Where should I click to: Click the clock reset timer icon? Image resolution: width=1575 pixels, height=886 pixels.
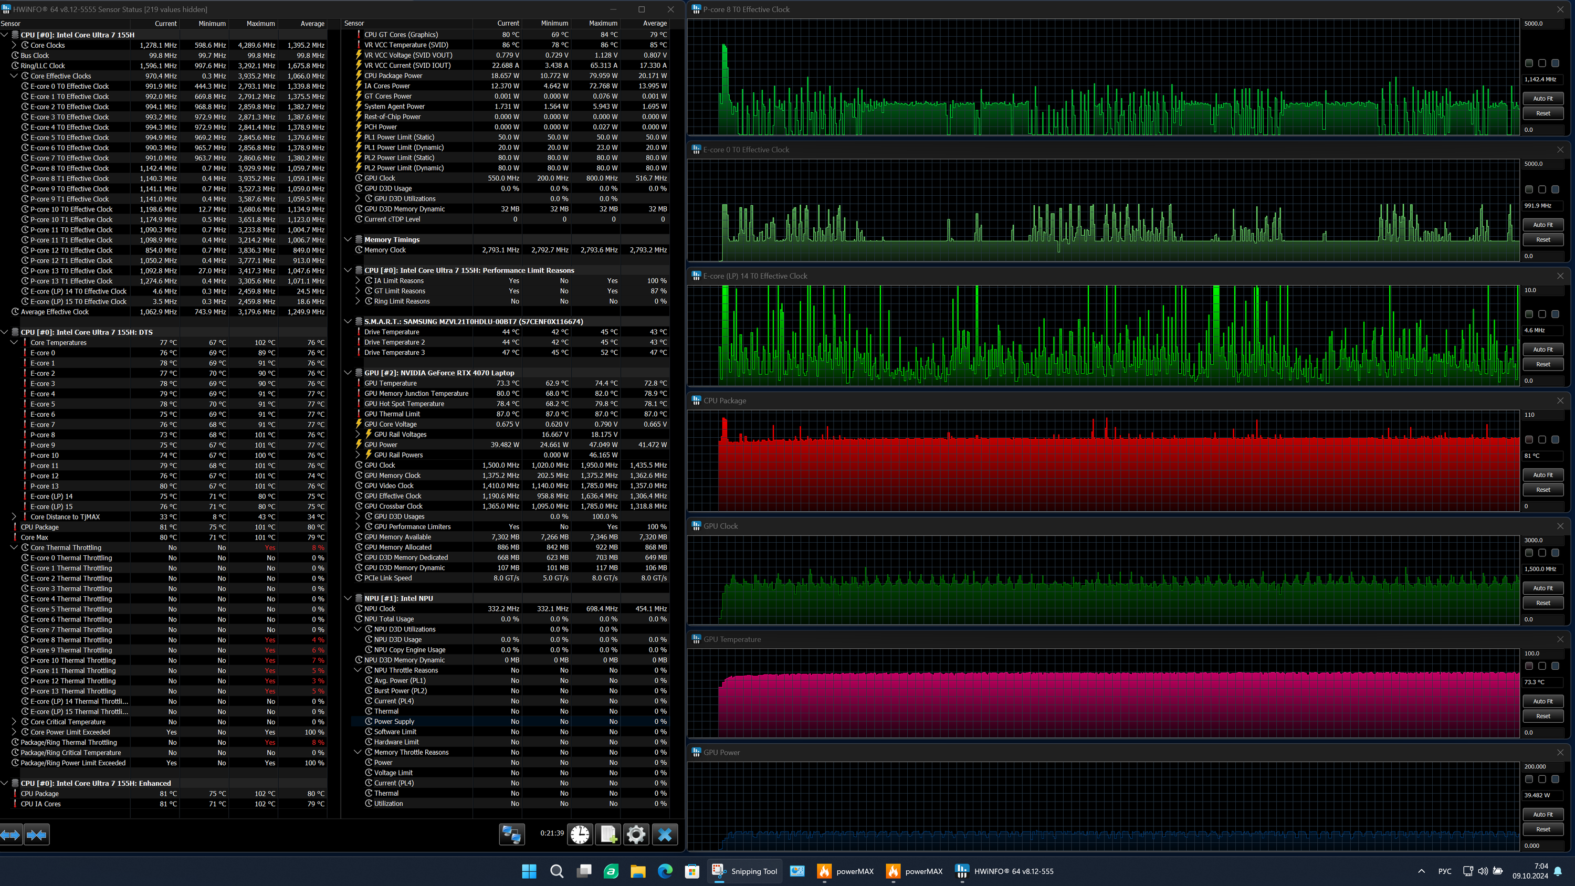(580, 834)
